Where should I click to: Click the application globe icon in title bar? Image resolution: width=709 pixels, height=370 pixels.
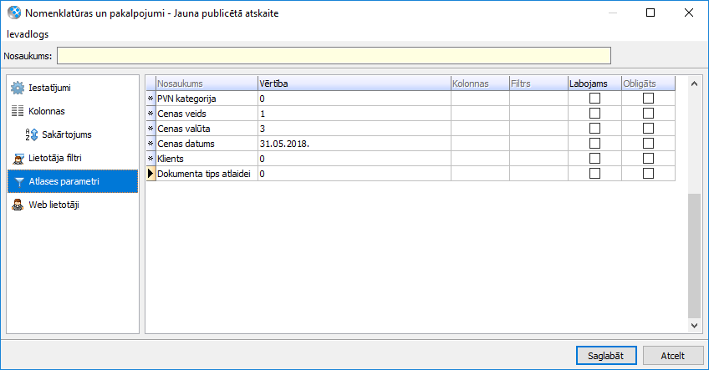[x=14, y=13]
